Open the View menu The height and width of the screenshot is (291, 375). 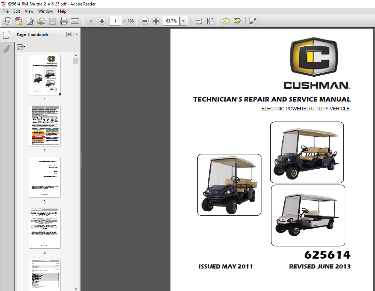point(29,11)
